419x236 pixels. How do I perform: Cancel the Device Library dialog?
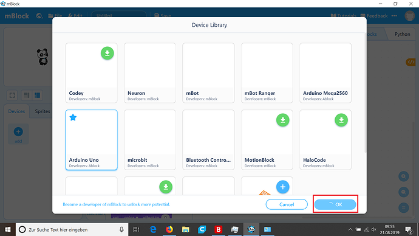click(287, 204)
